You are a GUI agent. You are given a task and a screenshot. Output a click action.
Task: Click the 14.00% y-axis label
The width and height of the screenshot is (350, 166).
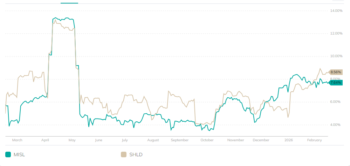point(336,11)
